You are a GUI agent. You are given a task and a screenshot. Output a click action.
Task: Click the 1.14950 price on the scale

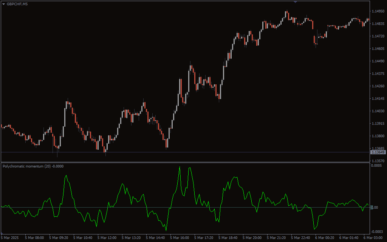(x=378, y=11)
